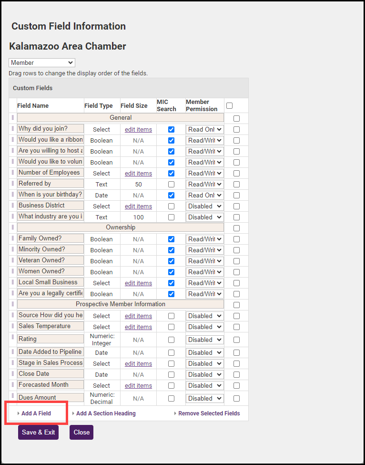Click drag handle for Business District row
The height and width of the screenshot is (465, 365).
(x=13, y=206)
